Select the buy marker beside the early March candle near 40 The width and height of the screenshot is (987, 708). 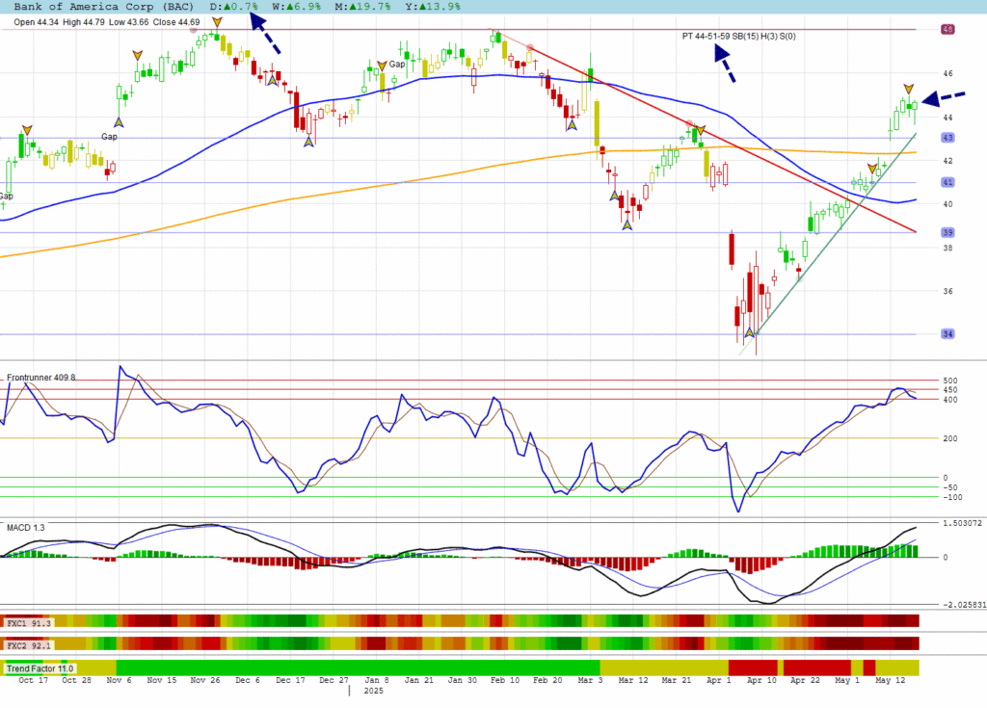[x=614, y=196]
